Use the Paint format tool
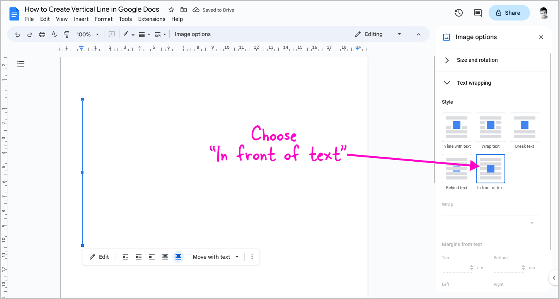Viewport: 559px width, 299px height. coord(66,34)
